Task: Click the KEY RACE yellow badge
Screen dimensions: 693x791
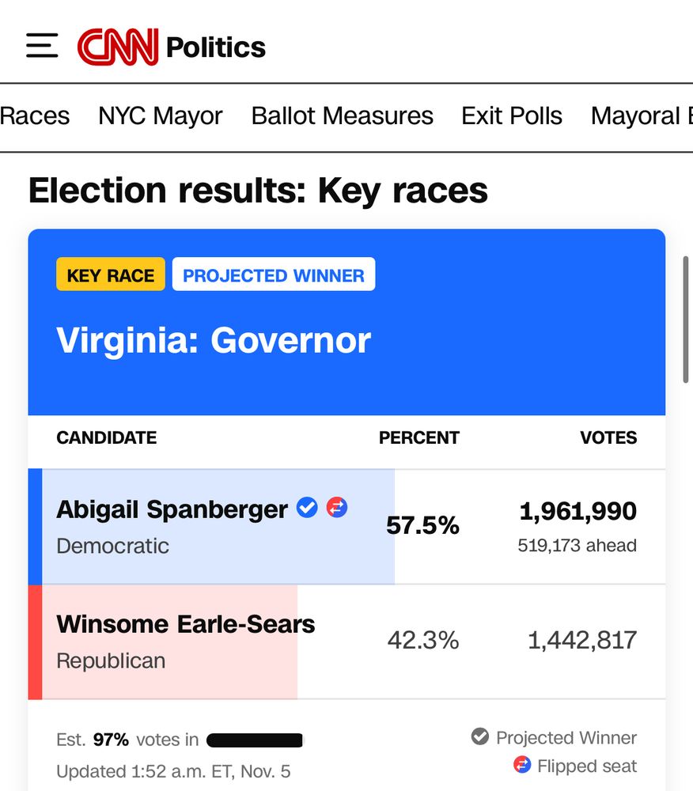Action: click(x=111, y=275)
